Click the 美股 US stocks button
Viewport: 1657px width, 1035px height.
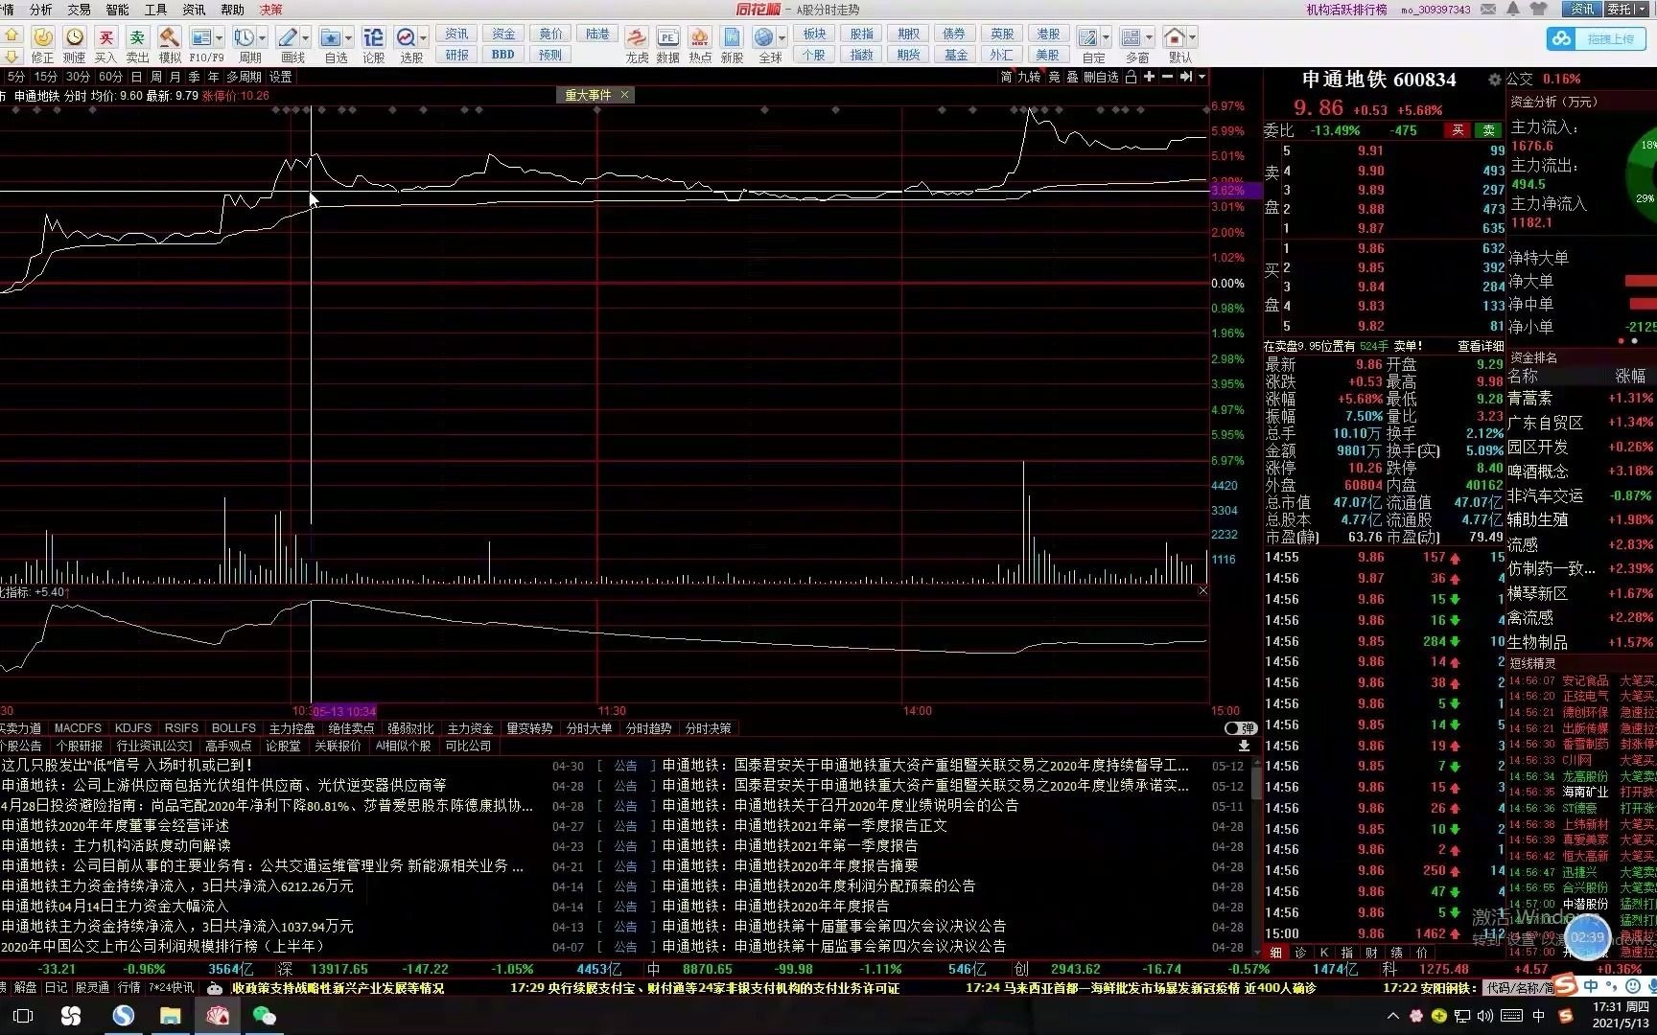1048,55
